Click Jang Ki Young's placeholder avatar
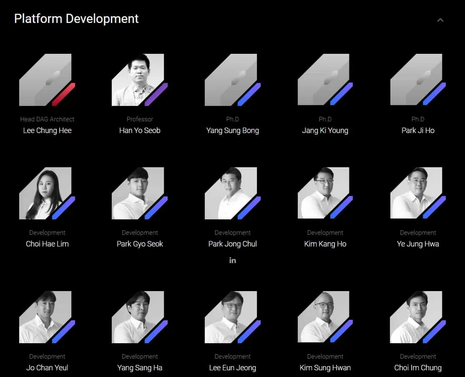Image resolution: width=465 pixels, height=377 pixels. (325, 80)
